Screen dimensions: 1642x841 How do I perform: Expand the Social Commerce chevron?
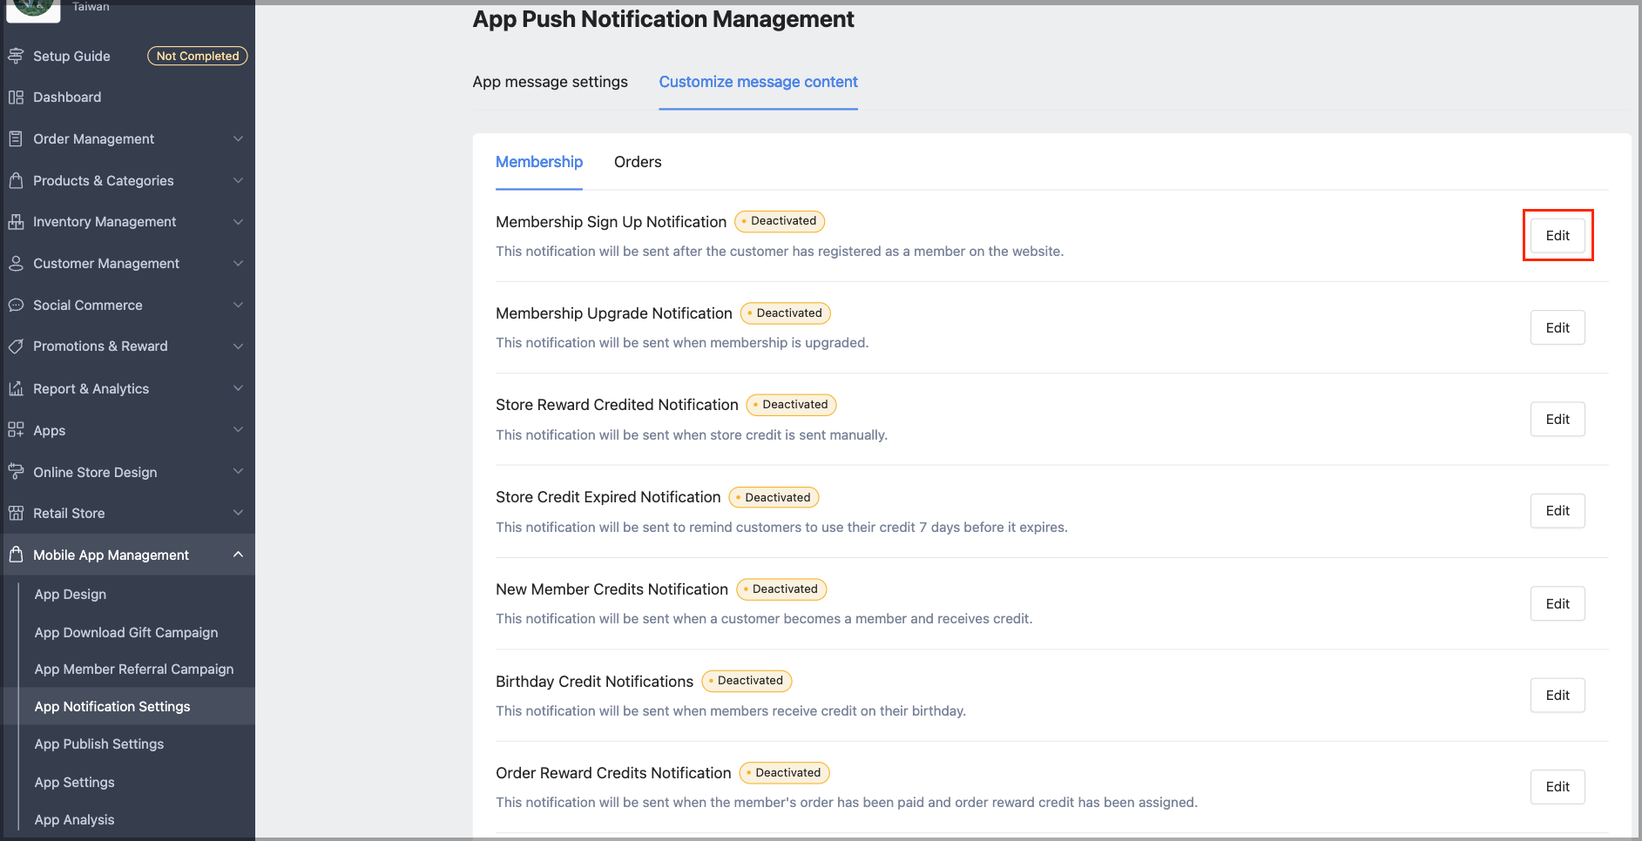pos(238,305)
